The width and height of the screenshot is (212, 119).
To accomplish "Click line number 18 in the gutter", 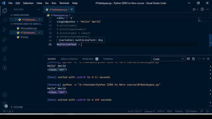I will (x=50, y=33).
